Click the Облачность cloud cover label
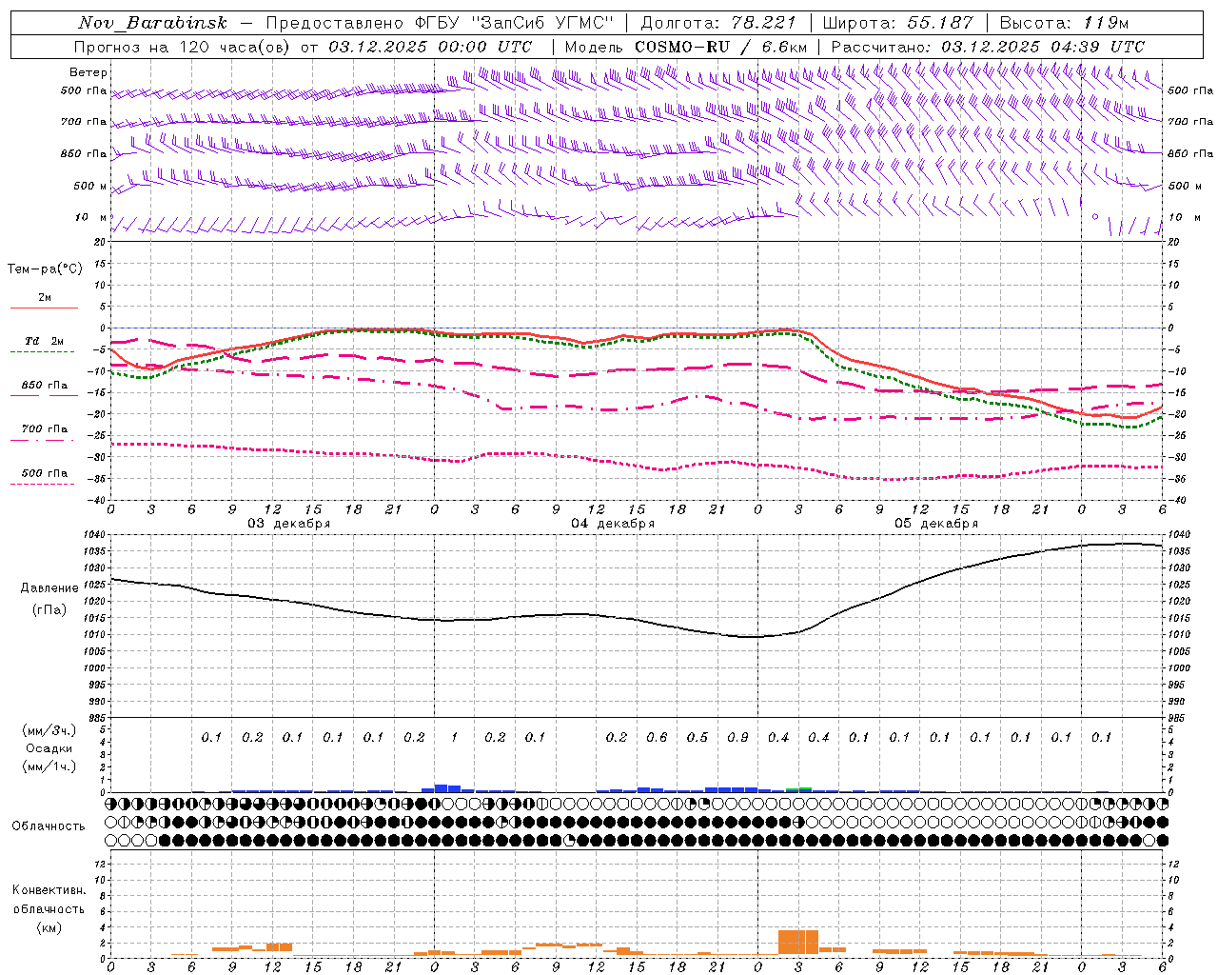Screen dimensions: 1218x975 pyautogui.click(x=49, y=826)
